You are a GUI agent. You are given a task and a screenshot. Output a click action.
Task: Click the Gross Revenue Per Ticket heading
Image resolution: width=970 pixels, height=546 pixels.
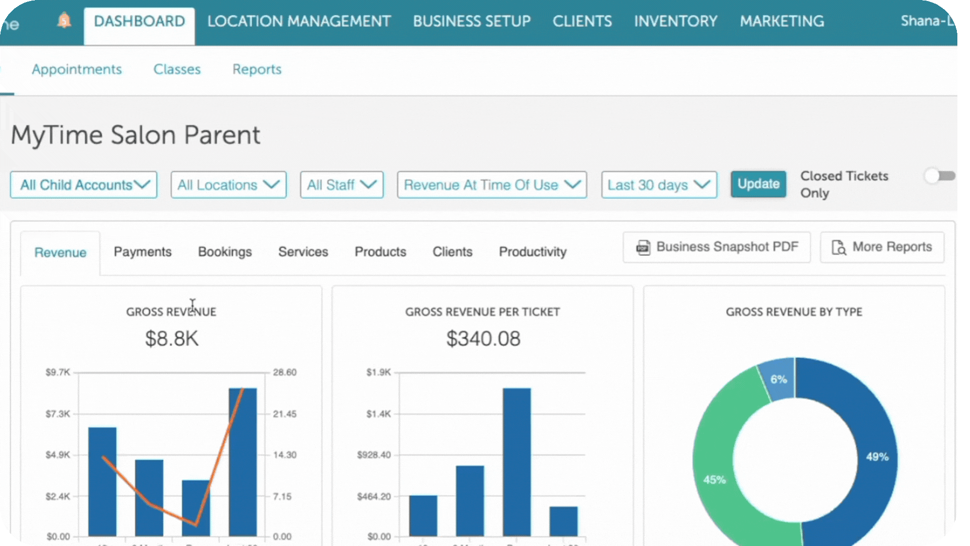[x=482, y=312]
